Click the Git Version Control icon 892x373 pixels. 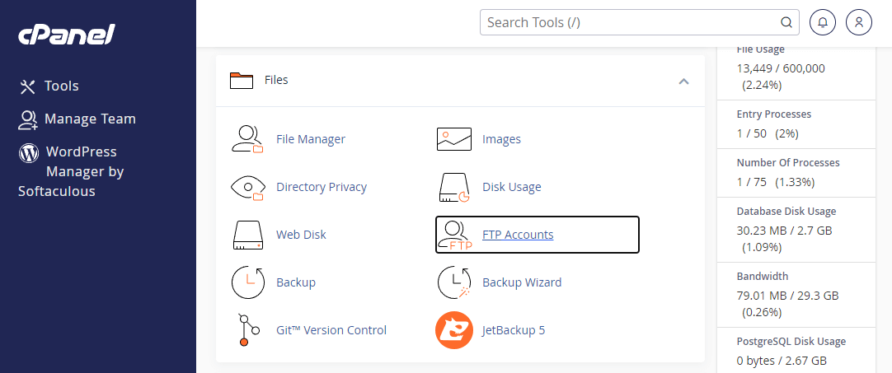point(248,330)
